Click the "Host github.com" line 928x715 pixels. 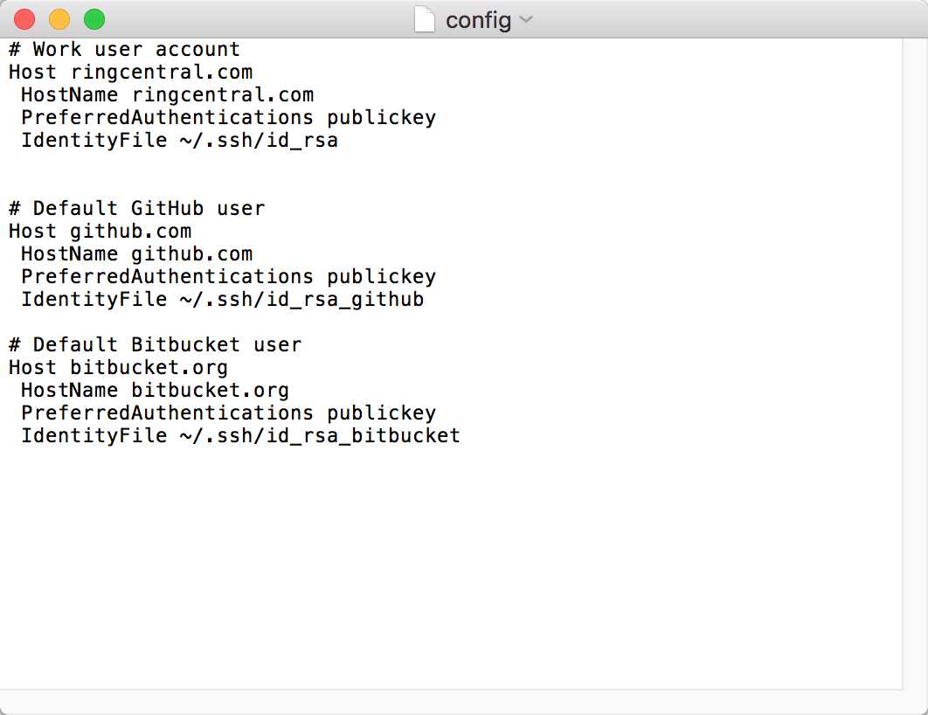click(100, 231)
